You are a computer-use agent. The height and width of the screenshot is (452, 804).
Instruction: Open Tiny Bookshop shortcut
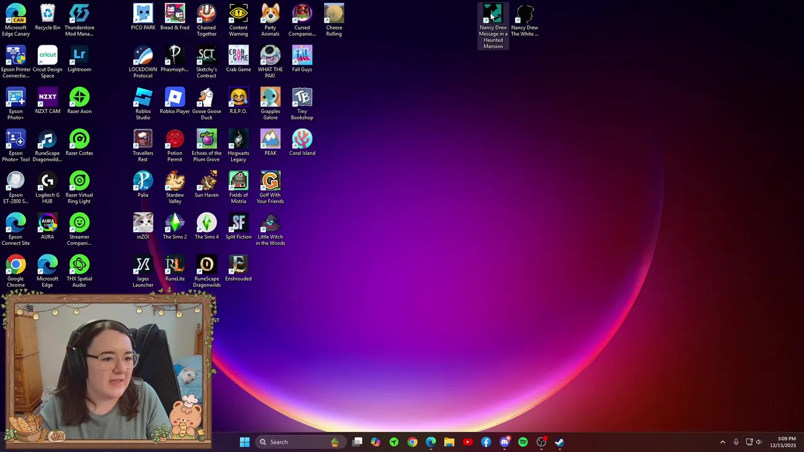click(x=302, y=104)
